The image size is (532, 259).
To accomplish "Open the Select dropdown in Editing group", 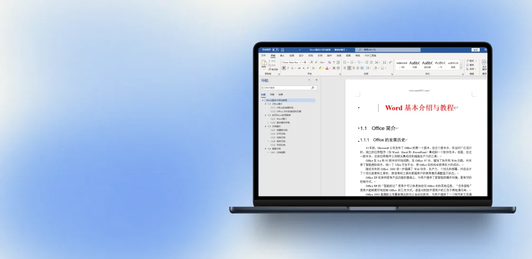I will click(470, 69).
